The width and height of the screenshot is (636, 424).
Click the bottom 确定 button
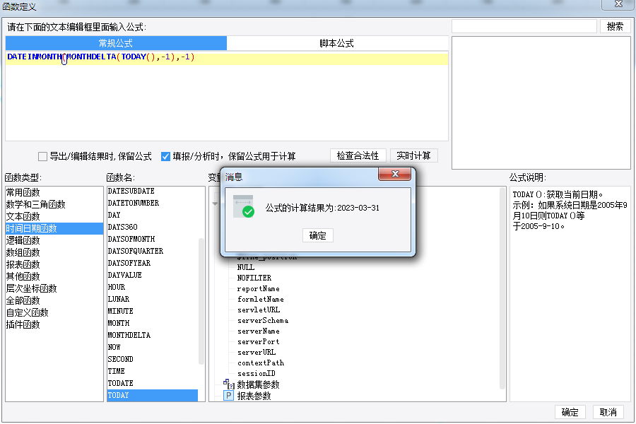(570, 412)
